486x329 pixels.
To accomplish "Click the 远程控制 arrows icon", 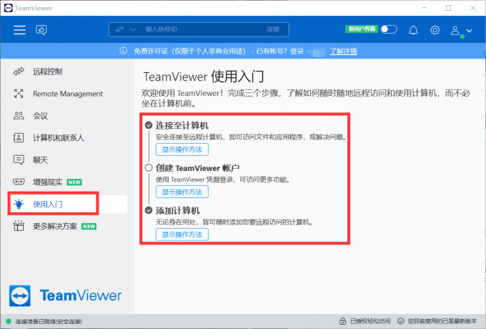I will tap(19, 72).
